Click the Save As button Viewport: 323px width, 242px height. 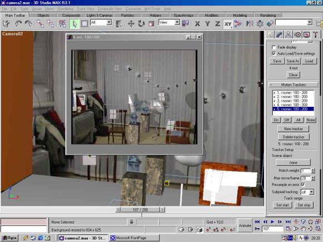pos(293,61)
